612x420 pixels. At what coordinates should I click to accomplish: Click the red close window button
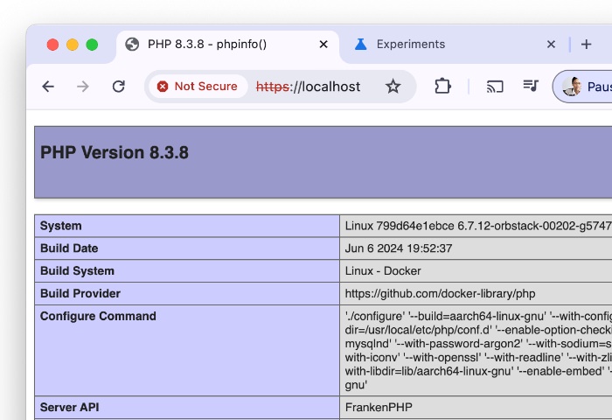tap(52, 45)
